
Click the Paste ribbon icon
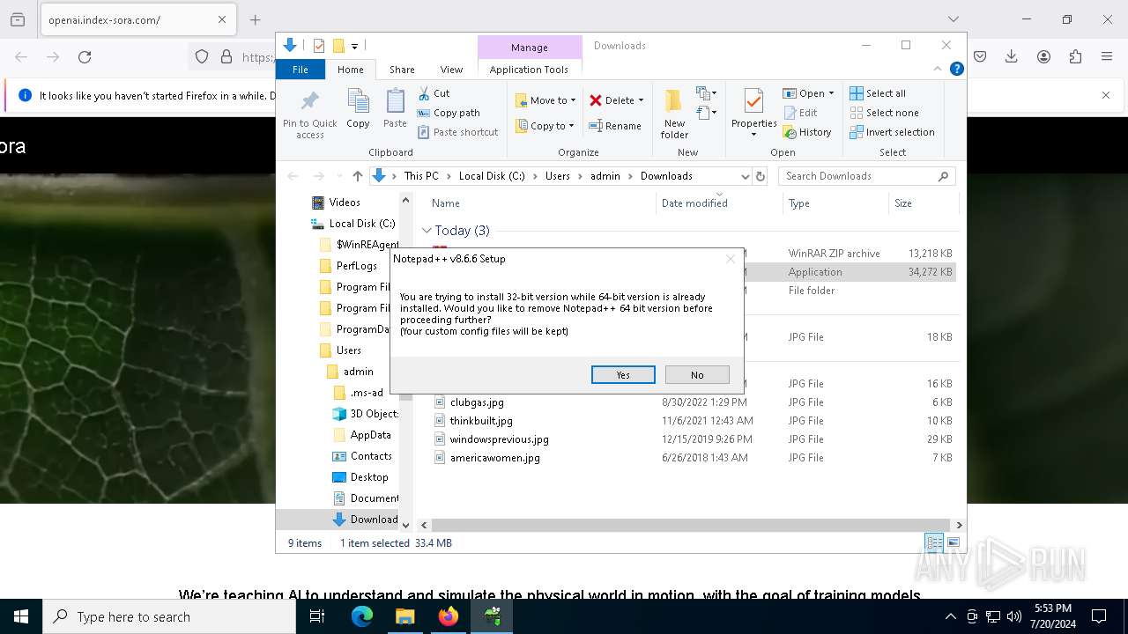pos(395,109)
